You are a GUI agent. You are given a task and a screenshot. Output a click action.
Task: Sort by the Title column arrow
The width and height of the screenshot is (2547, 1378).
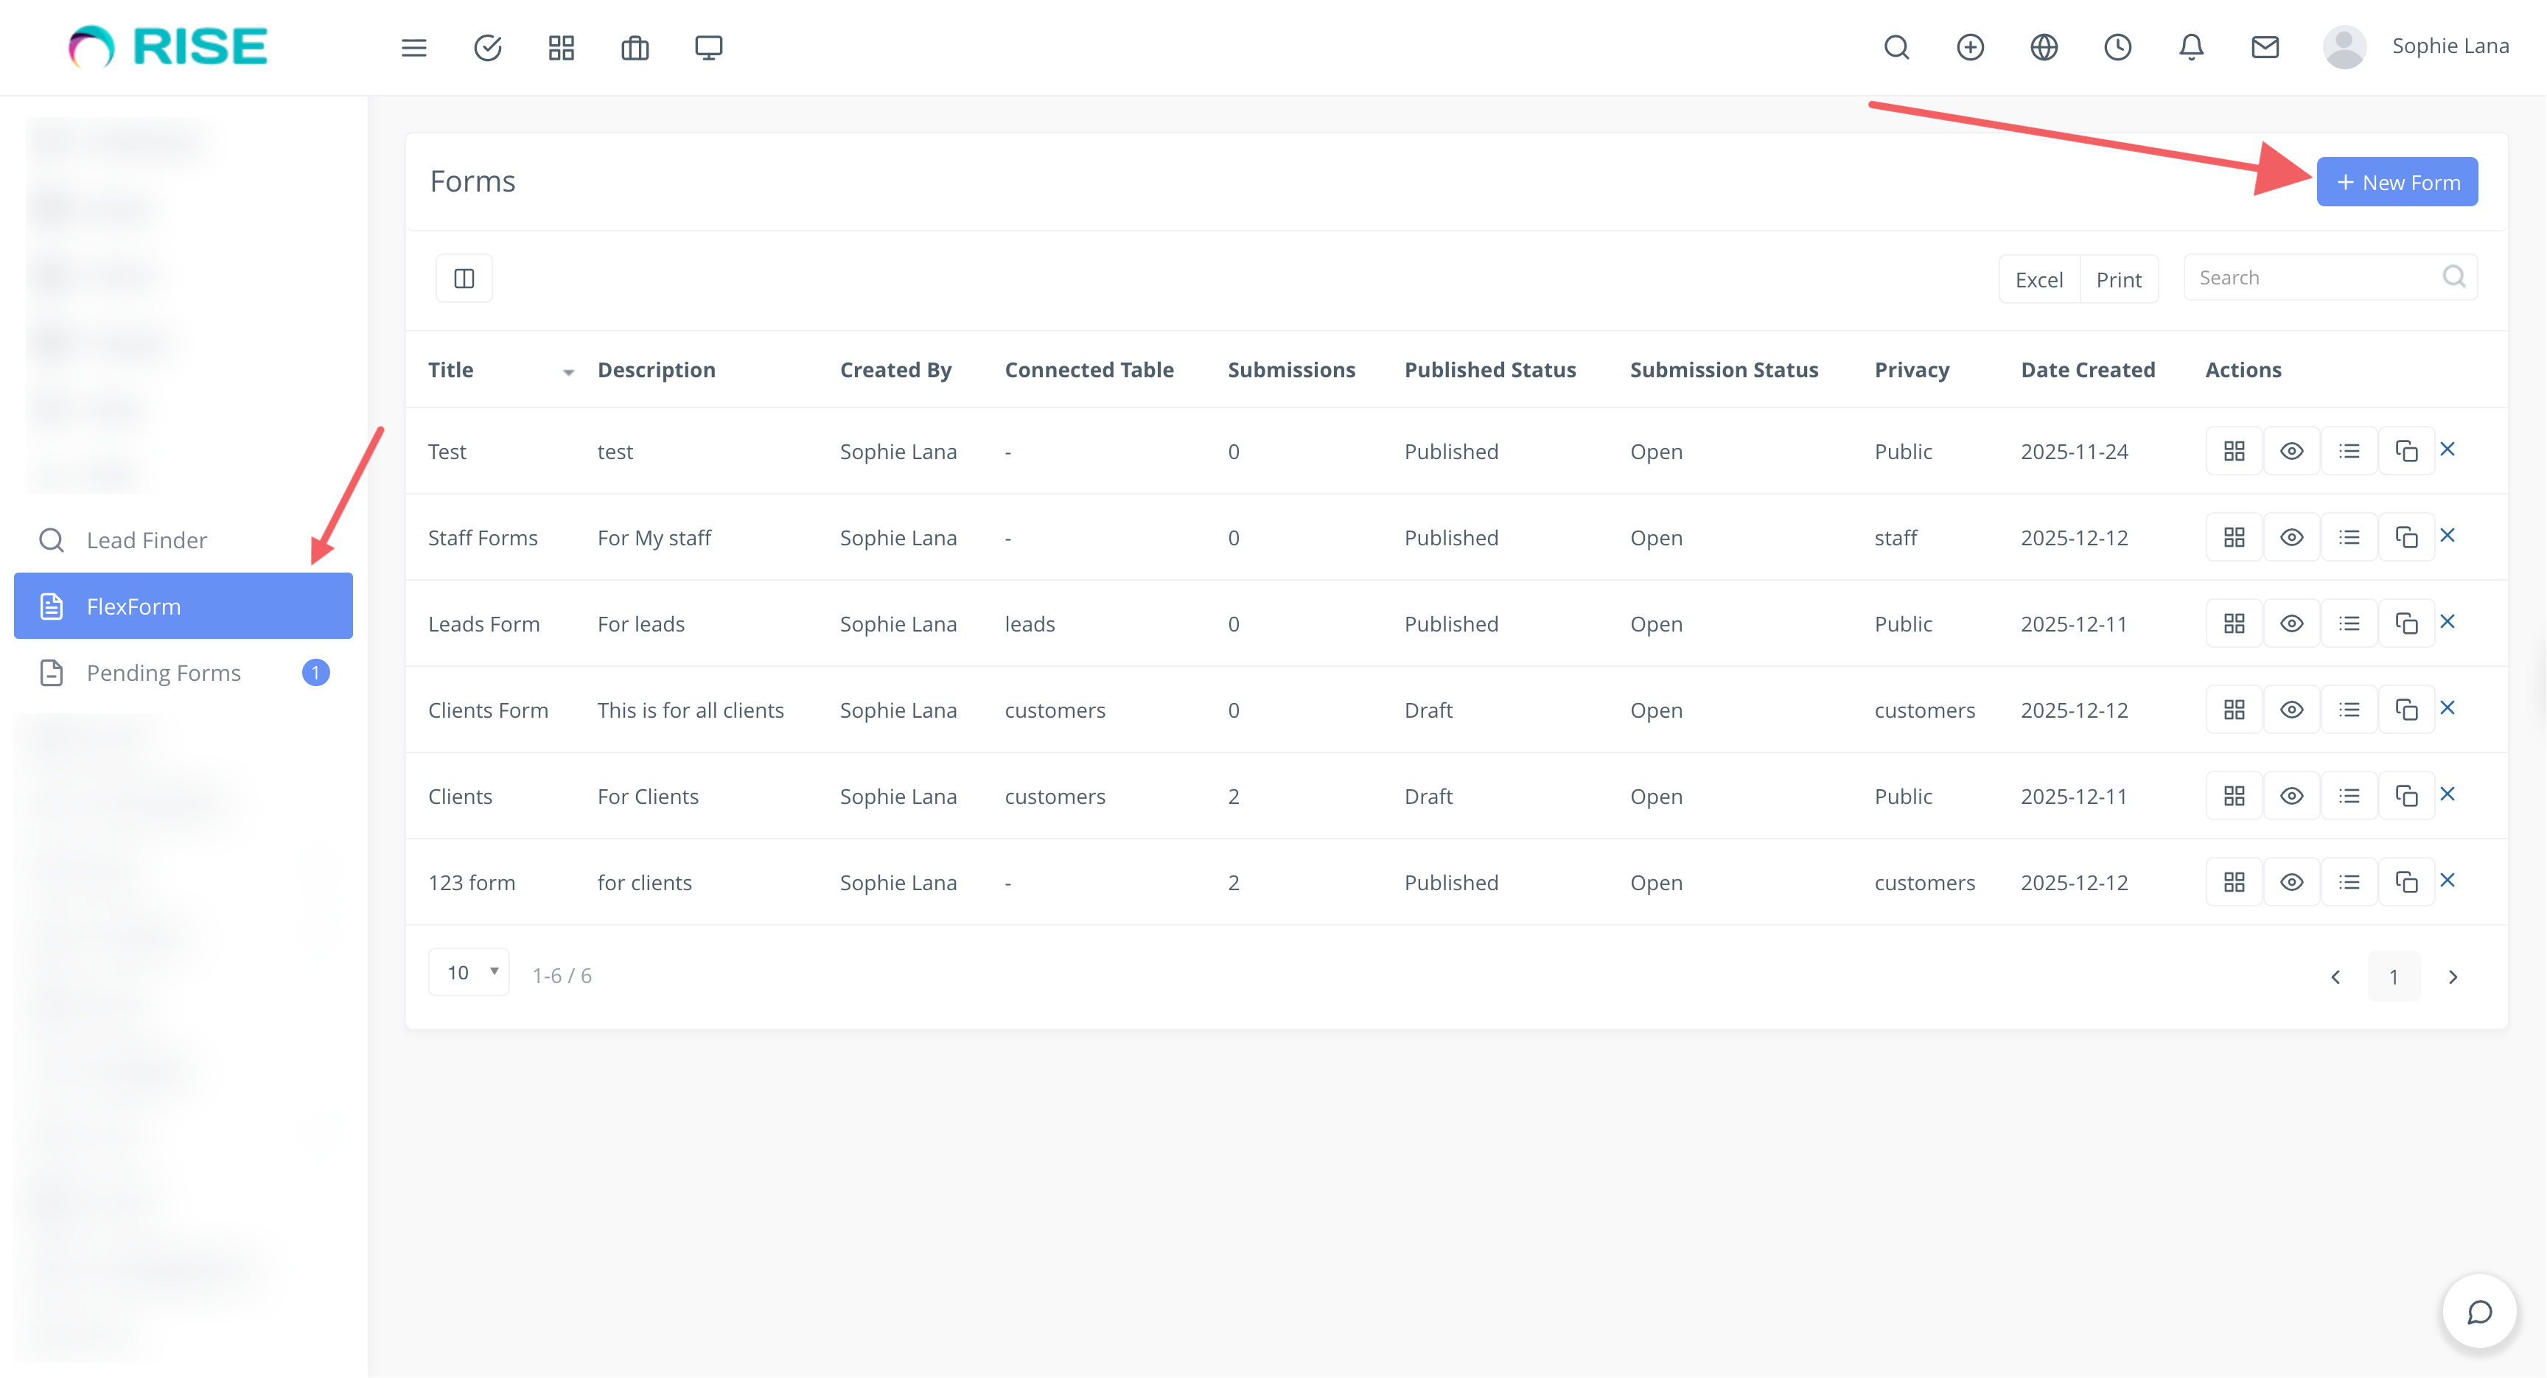tap(568, 373)
